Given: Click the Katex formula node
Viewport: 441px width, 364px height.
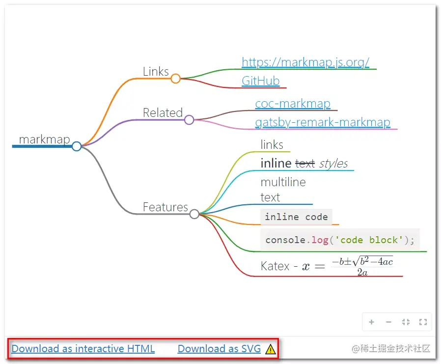Looking at the screenshot, I should tap(327, 266).
